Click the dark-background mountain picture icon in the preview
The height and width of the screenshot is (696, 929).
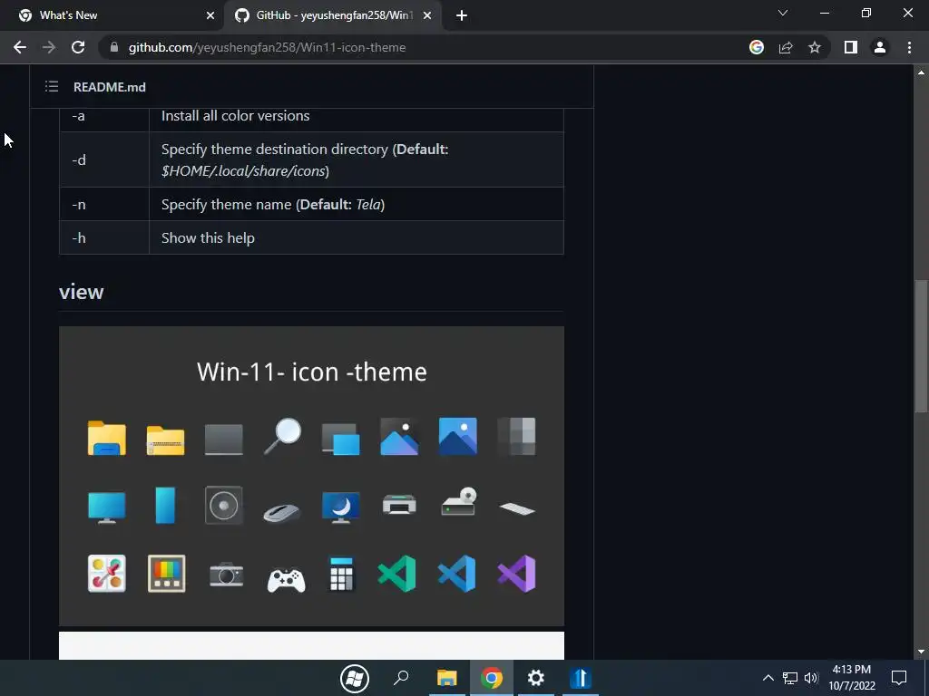(x=399, y=436)
